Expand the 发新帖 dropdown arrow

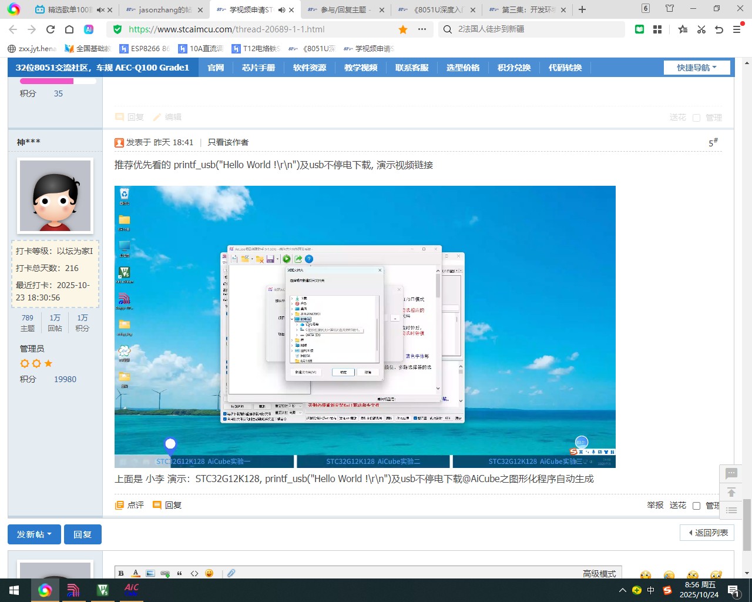(48, 534)
